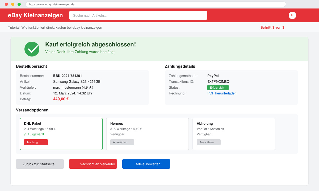Click the red close window button
The width and height of the screenshot is (319, 191).
6,4
